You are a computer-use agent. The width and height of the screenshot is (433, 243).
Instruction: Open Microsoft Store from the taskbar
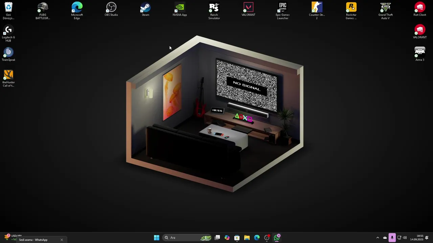pos(237,238)
